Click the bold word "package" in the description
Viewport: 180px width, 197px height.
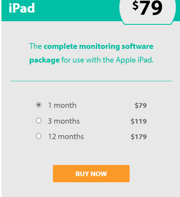point(44,60)
